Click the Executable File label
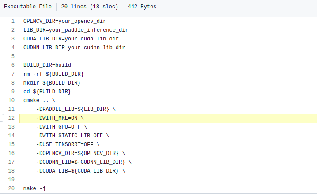Screen dimensions: 317x195 click(28, 7)
